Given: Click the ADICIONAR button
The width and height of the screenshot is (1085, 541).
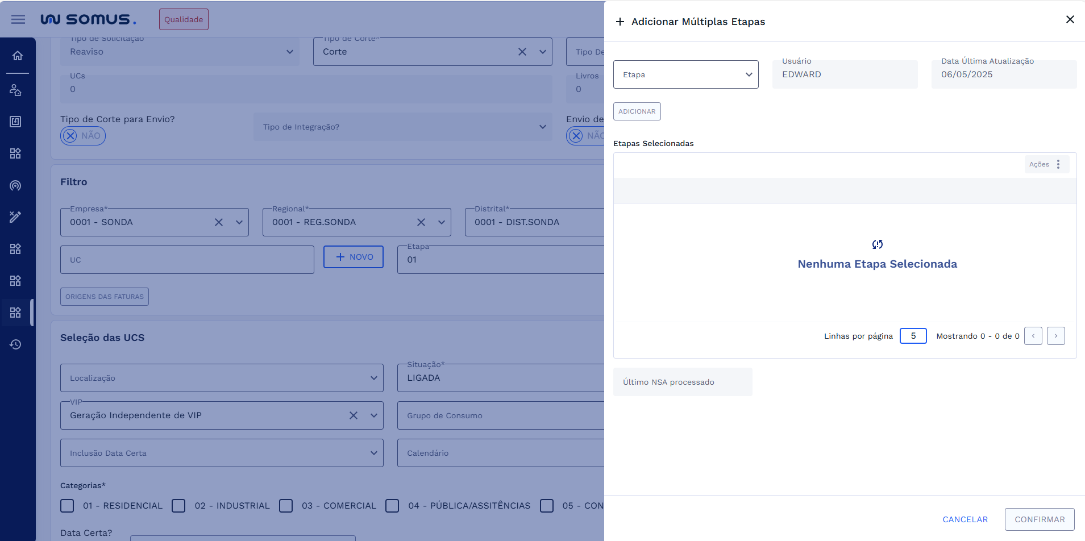Looking at the screenshot, I should (x=637, y=111).
